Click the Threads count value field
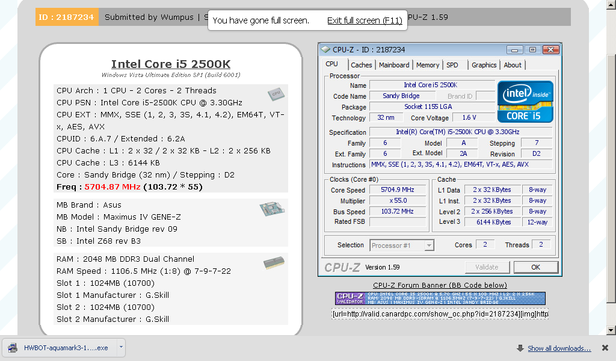The image size is (616, 361). coord(541,244)
